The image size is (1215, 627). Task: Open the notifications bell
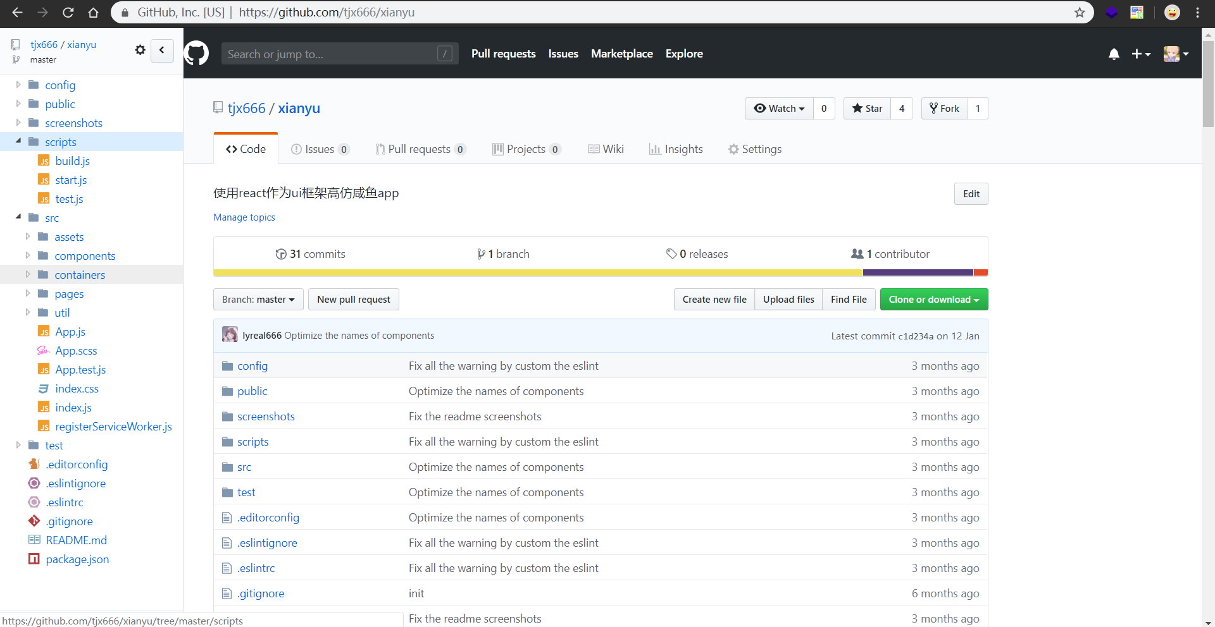[1114, 54]
